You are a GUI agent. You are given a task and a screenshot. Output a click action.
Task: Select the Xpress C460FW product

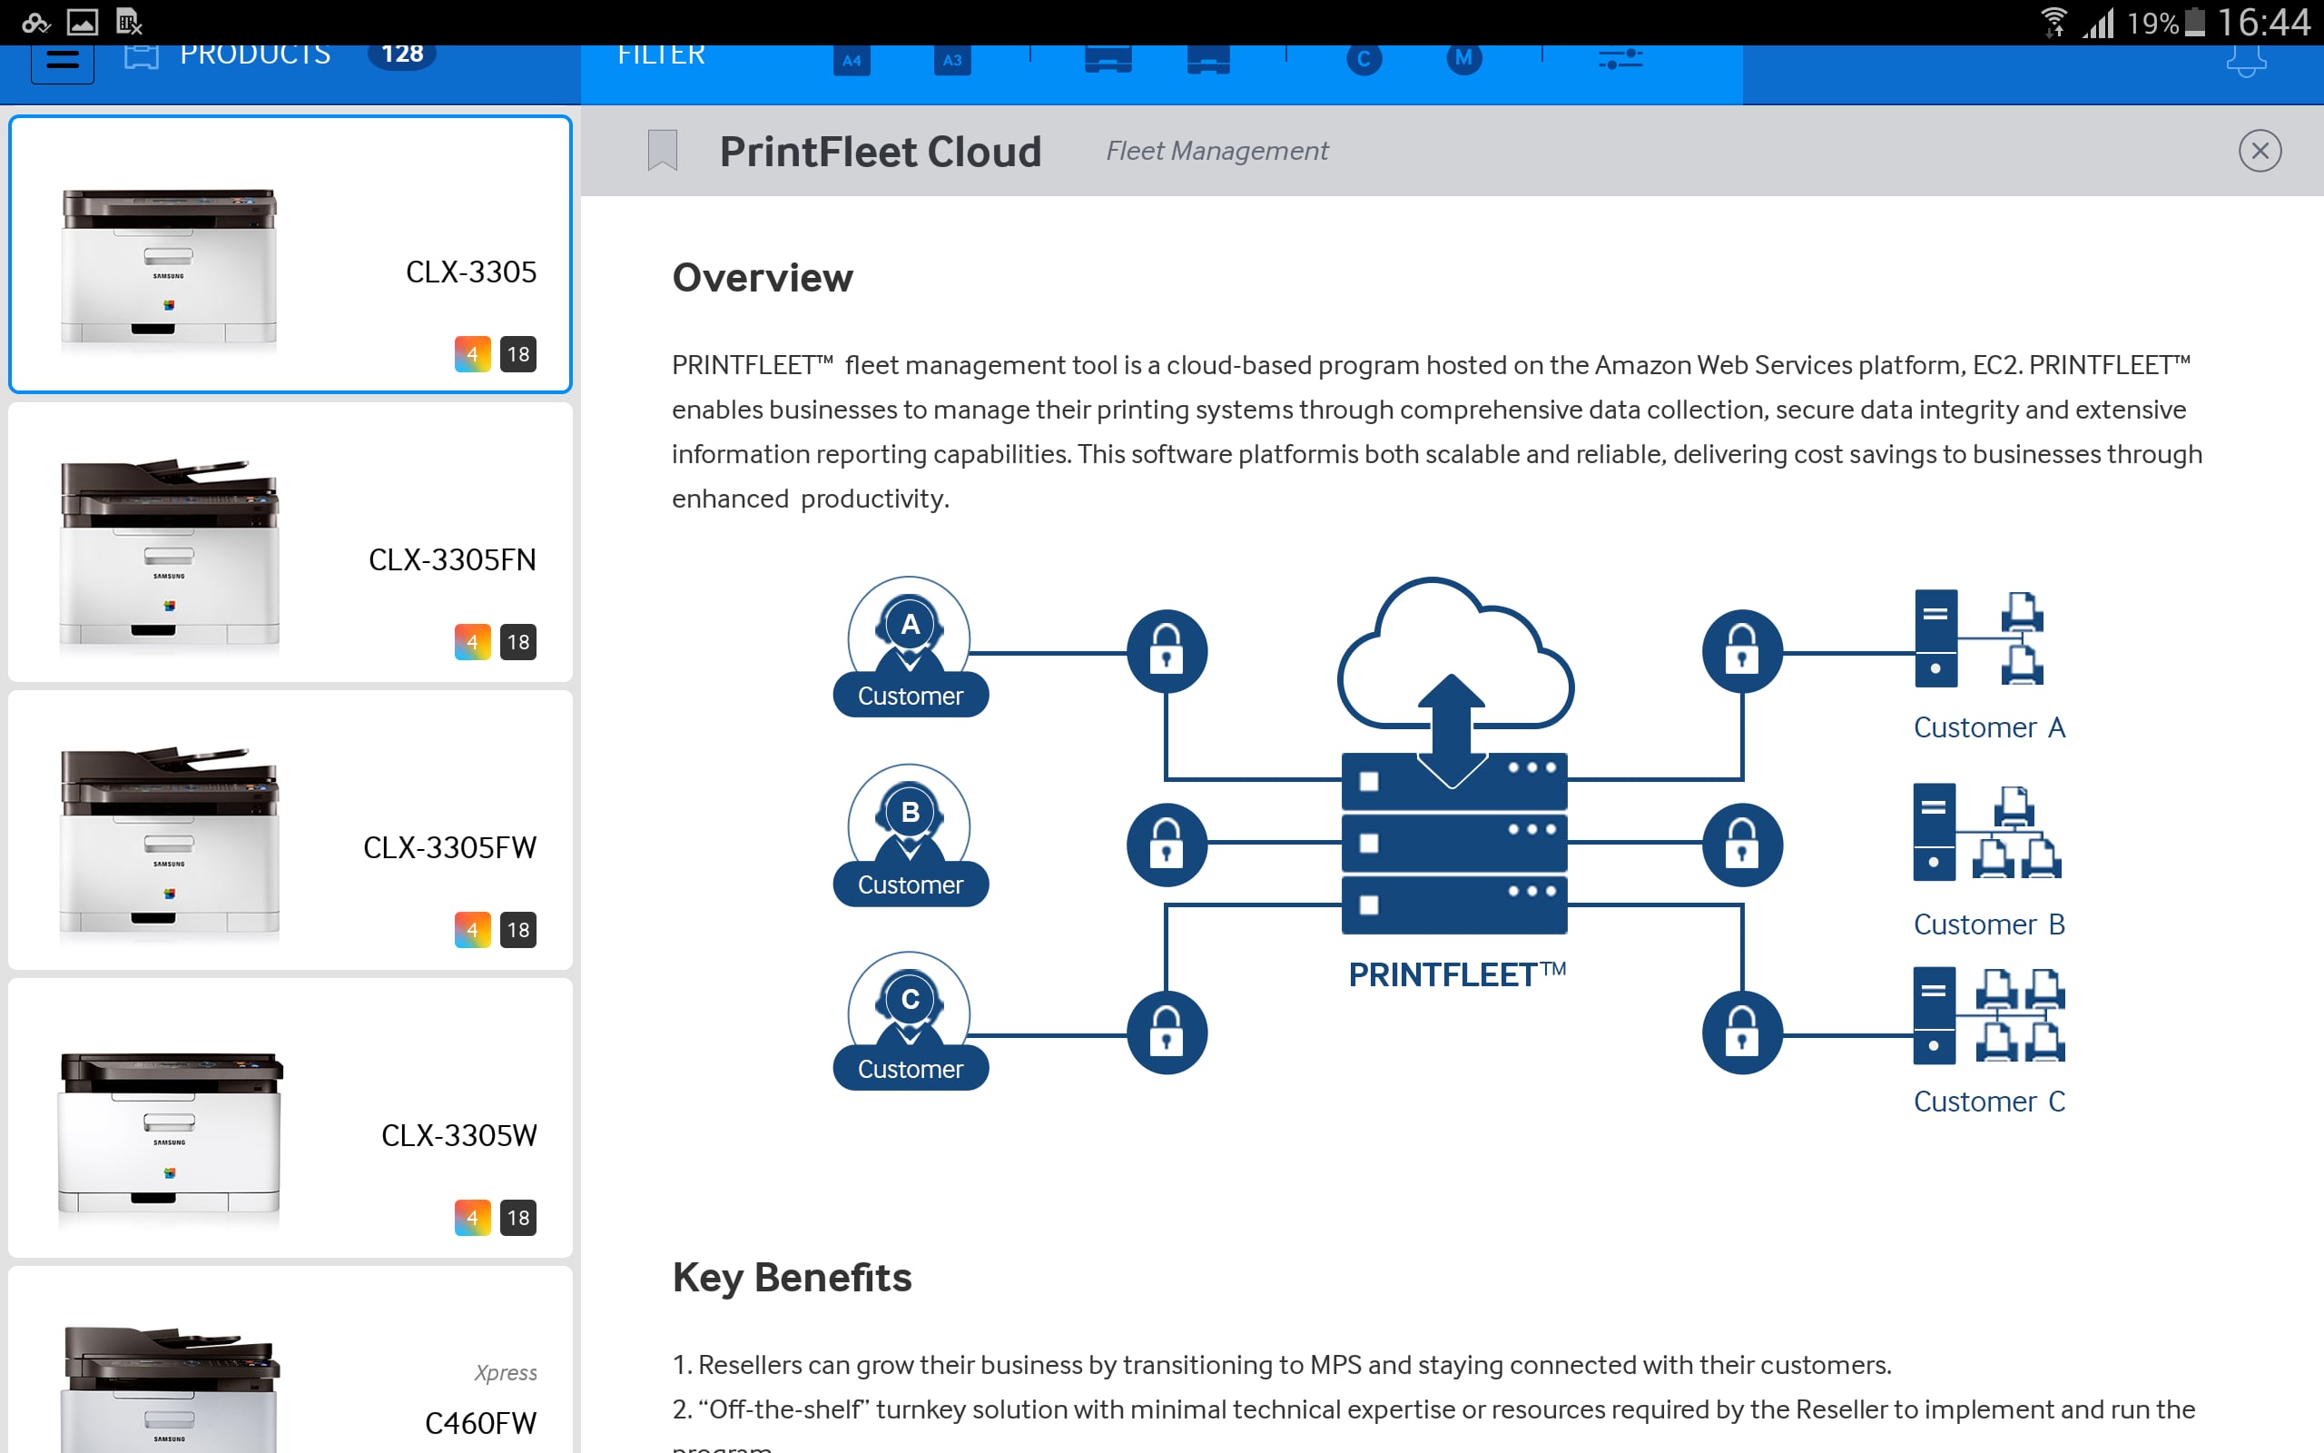click(290, 1359)
